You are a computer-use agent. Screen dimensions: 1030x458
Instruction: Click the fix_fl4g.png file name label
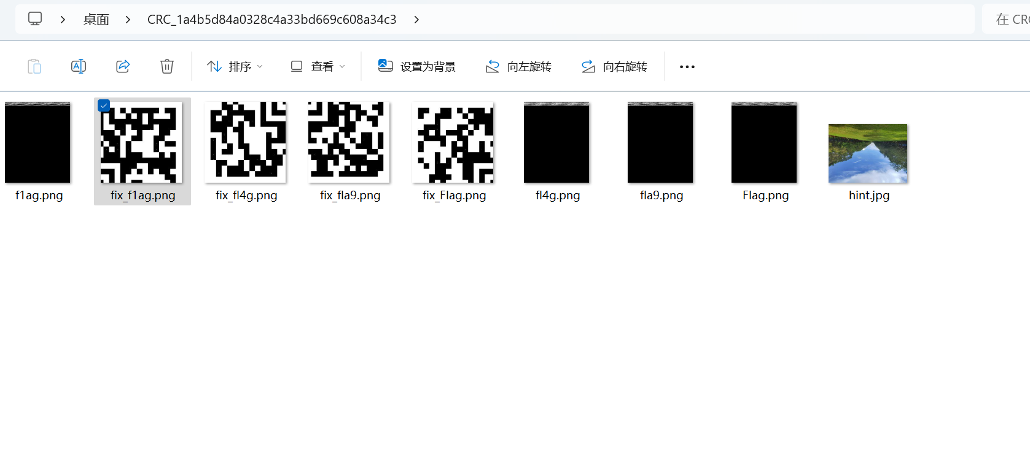[246, 196]
